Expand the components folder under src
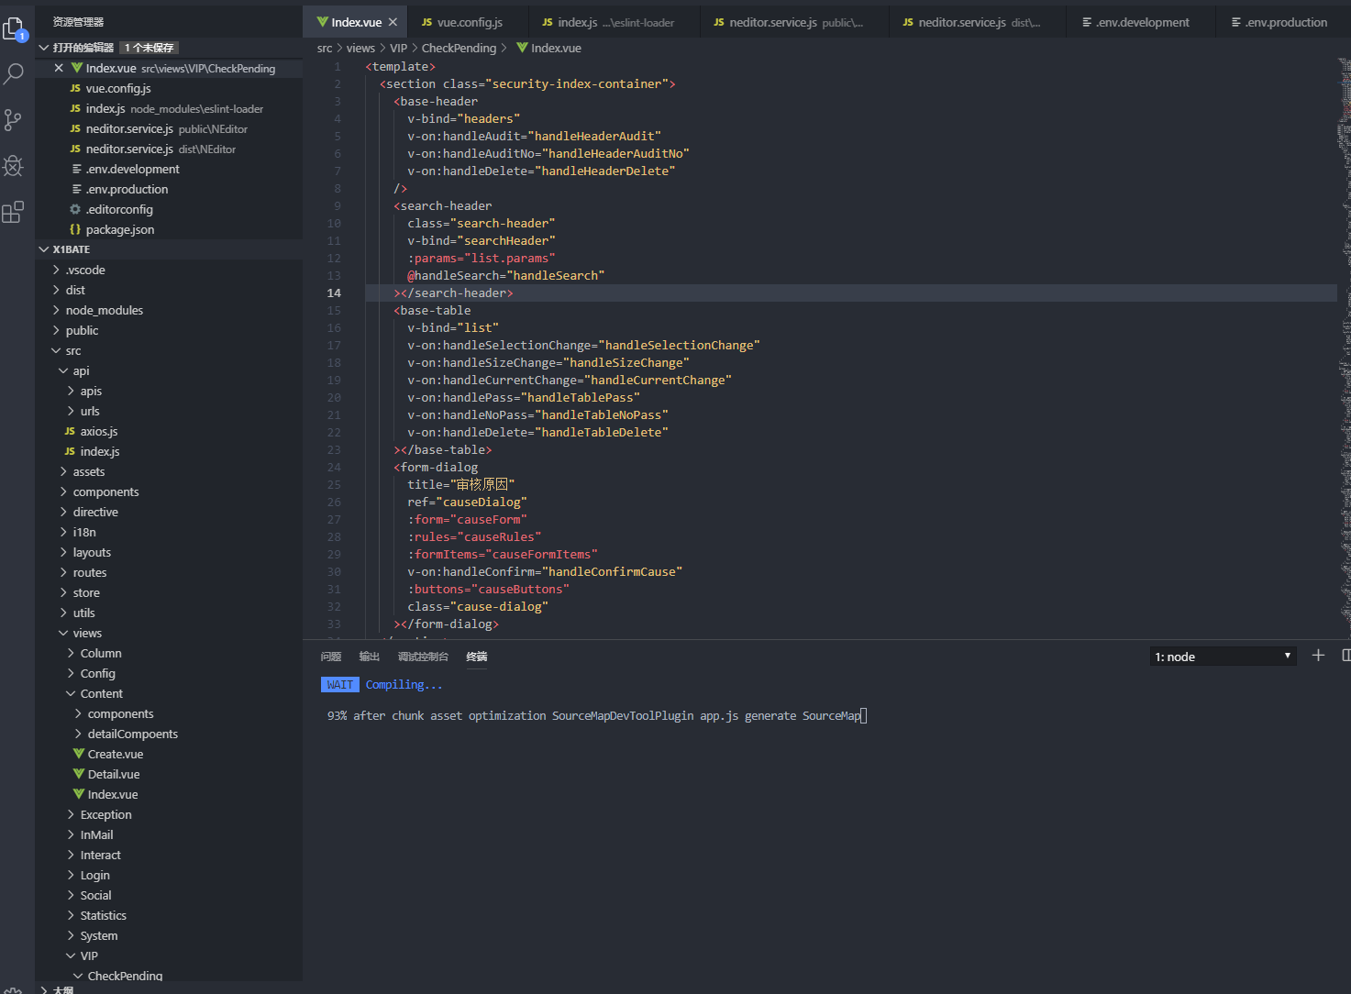Viewport: 1351px width, 994px height. tap(105, 491)
